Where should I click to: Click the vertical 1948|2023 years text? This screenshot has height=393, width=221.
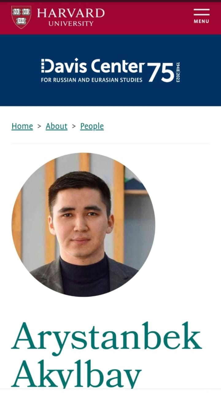178,72
